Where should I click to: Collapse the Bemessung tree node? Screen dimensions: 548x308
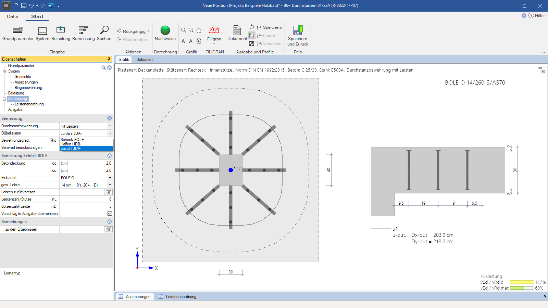pyautogui.click(x=4, y=99)
